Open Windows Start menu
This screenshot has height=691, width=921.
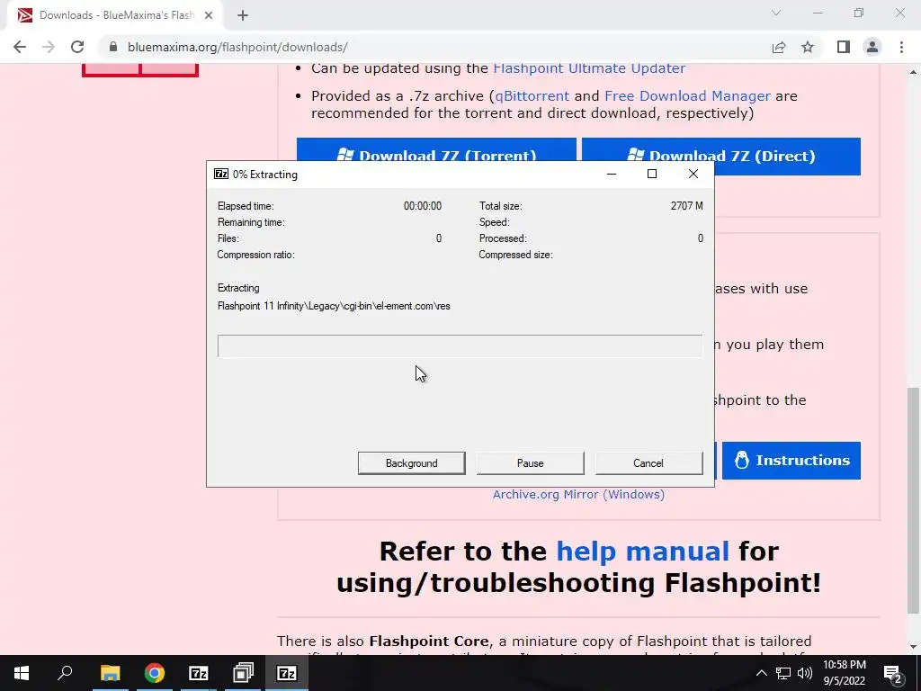22,673
